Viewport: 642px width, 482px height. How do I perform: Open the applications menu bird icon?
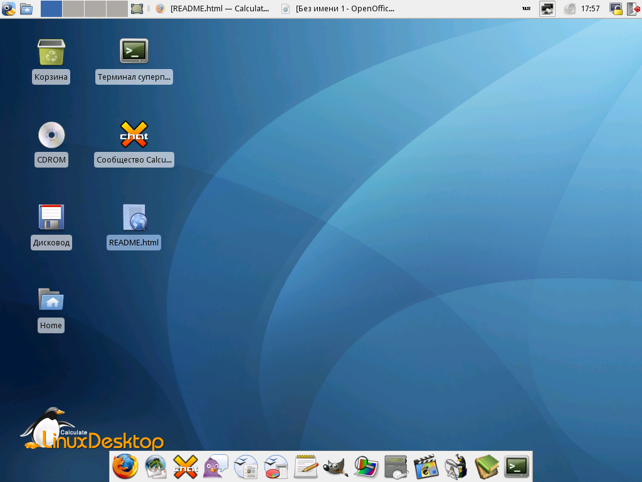9,9
